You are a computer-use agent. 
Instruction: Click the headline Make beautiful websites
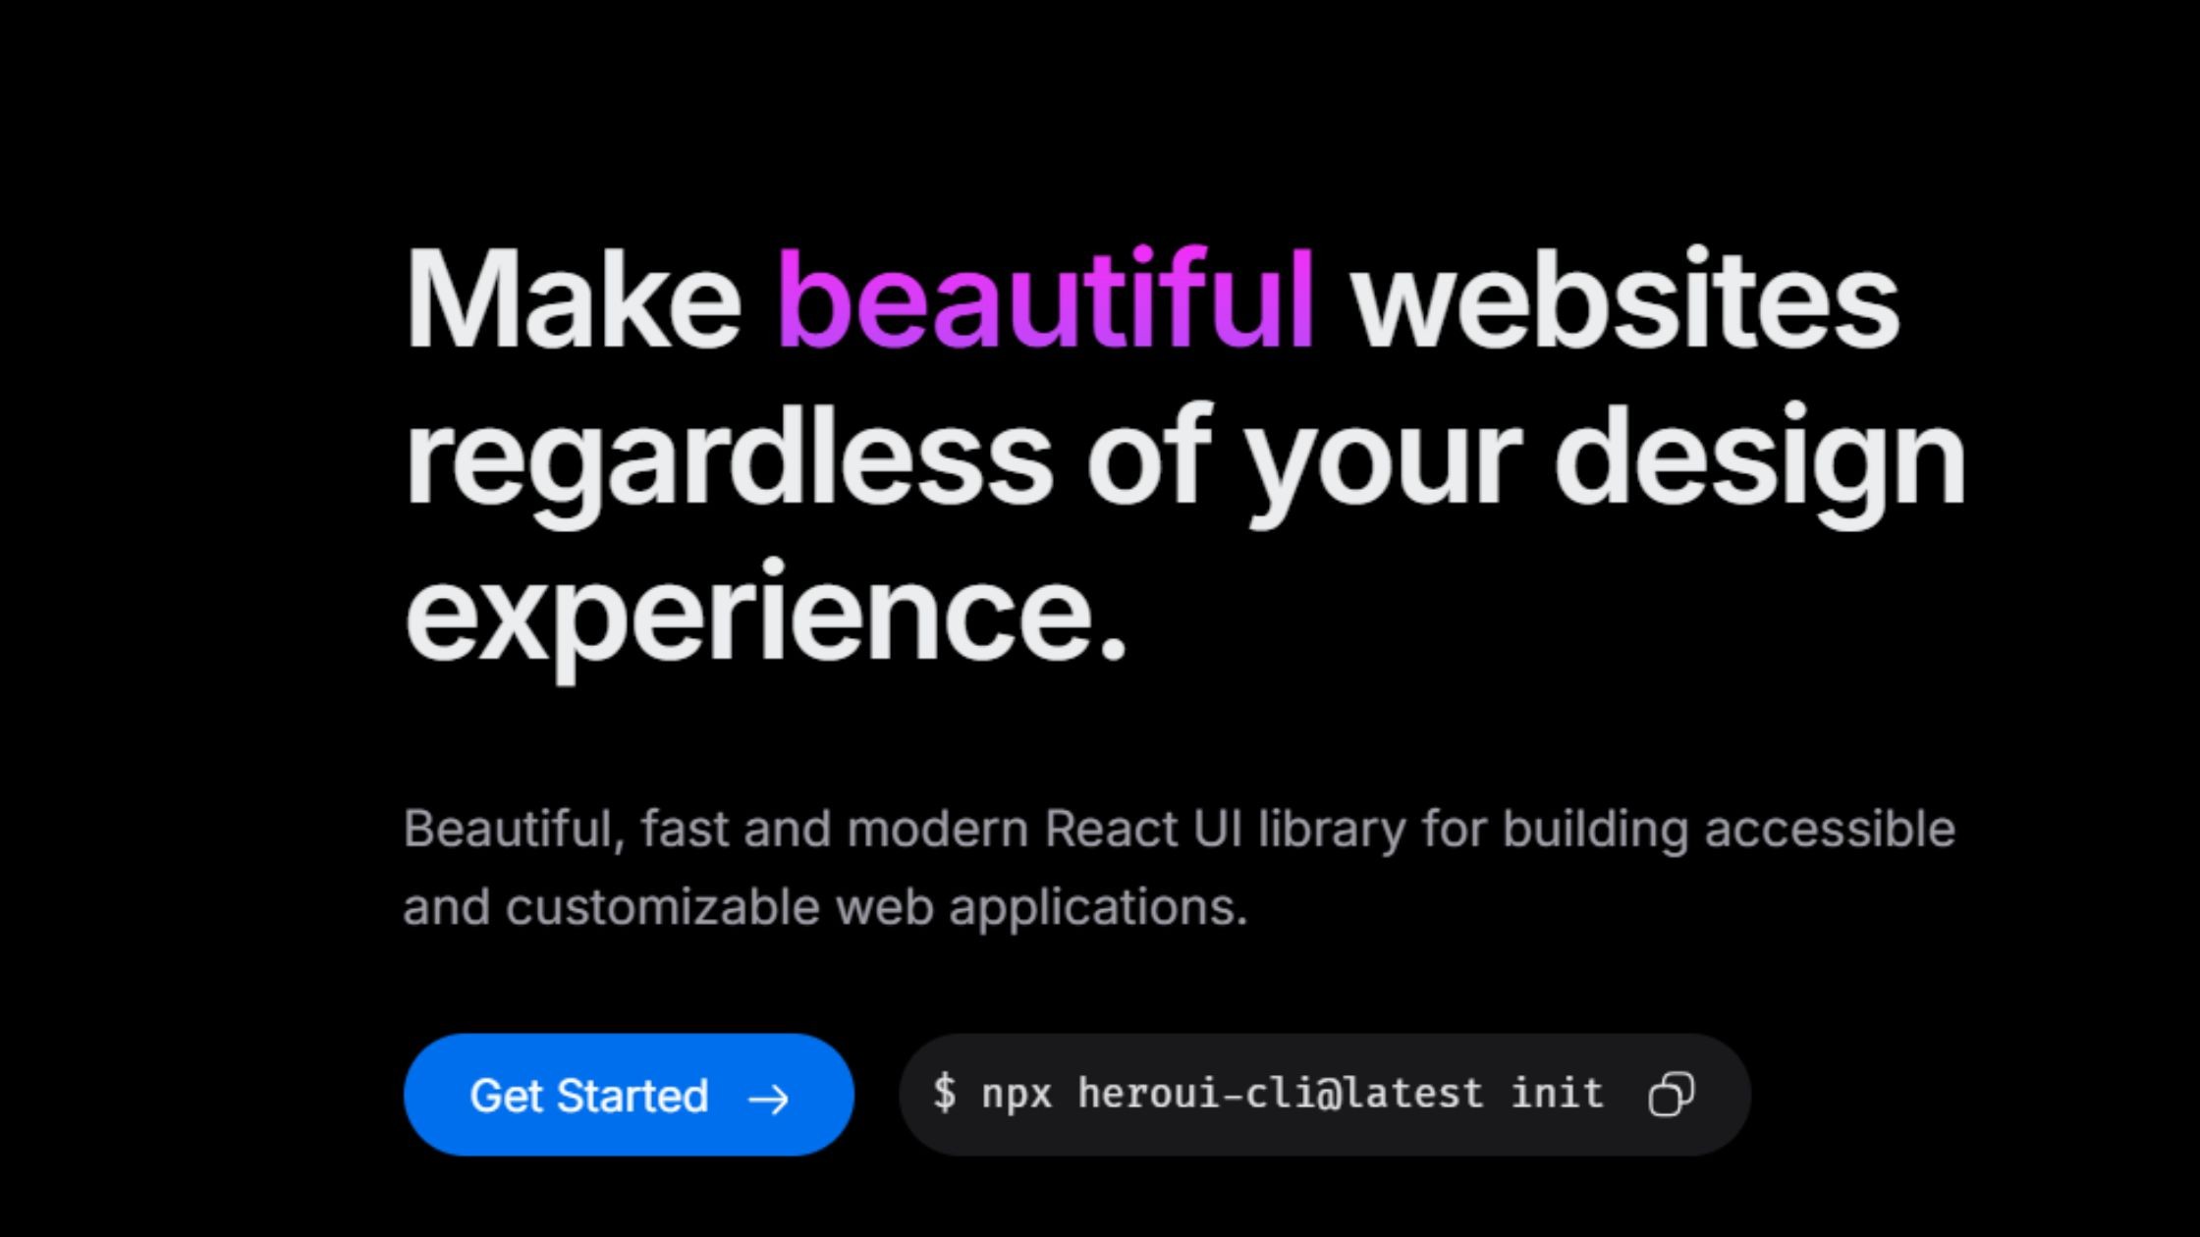coord(1149,299)
